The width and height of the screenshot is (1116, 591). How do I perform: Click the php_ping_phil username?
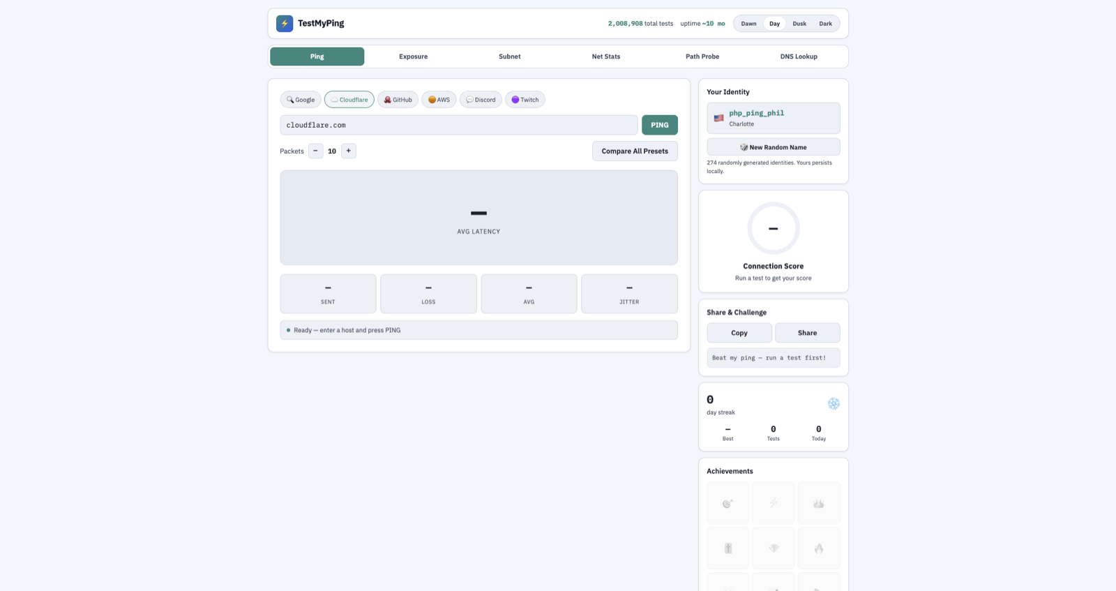coord(757,113)
